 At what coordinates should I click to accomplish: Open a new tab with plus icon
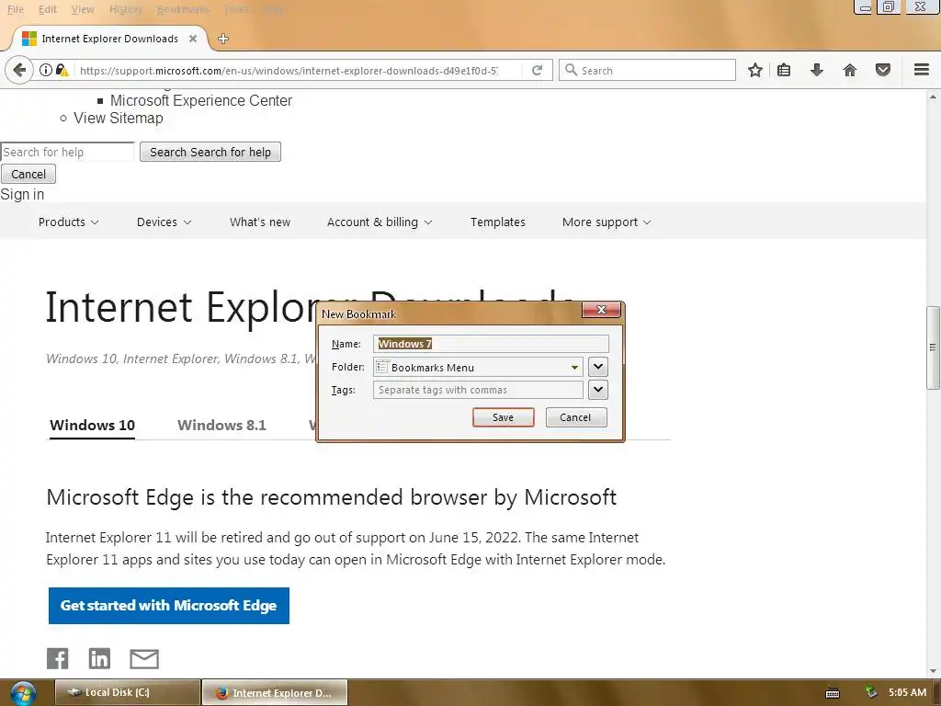[223, 39]
